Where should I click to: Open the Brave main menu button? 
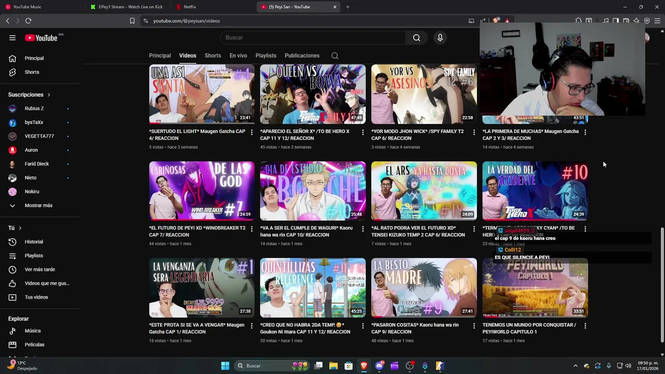(657, 21)
